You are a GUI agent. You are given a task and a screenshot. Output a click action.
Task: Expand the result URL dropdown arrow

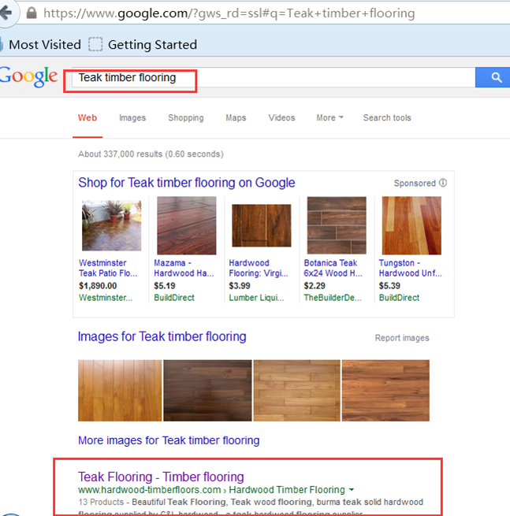click(x=352, y=490)
